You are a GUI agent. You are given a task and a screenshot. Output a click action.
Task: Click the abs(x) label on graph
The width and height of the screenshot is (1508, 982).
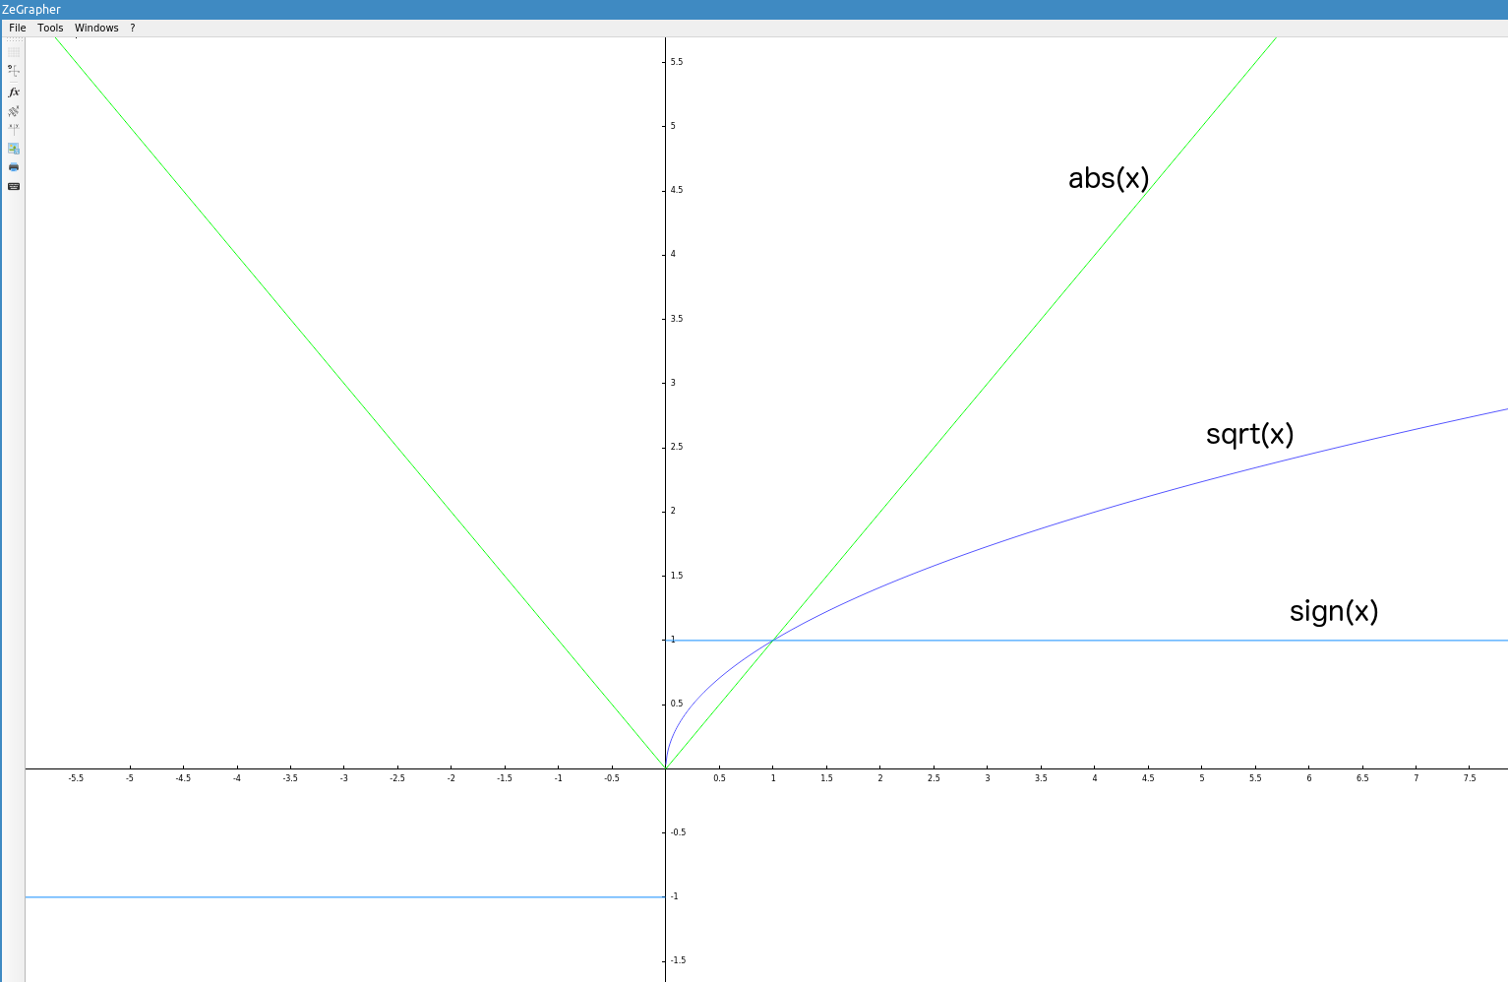(1109, 178)
